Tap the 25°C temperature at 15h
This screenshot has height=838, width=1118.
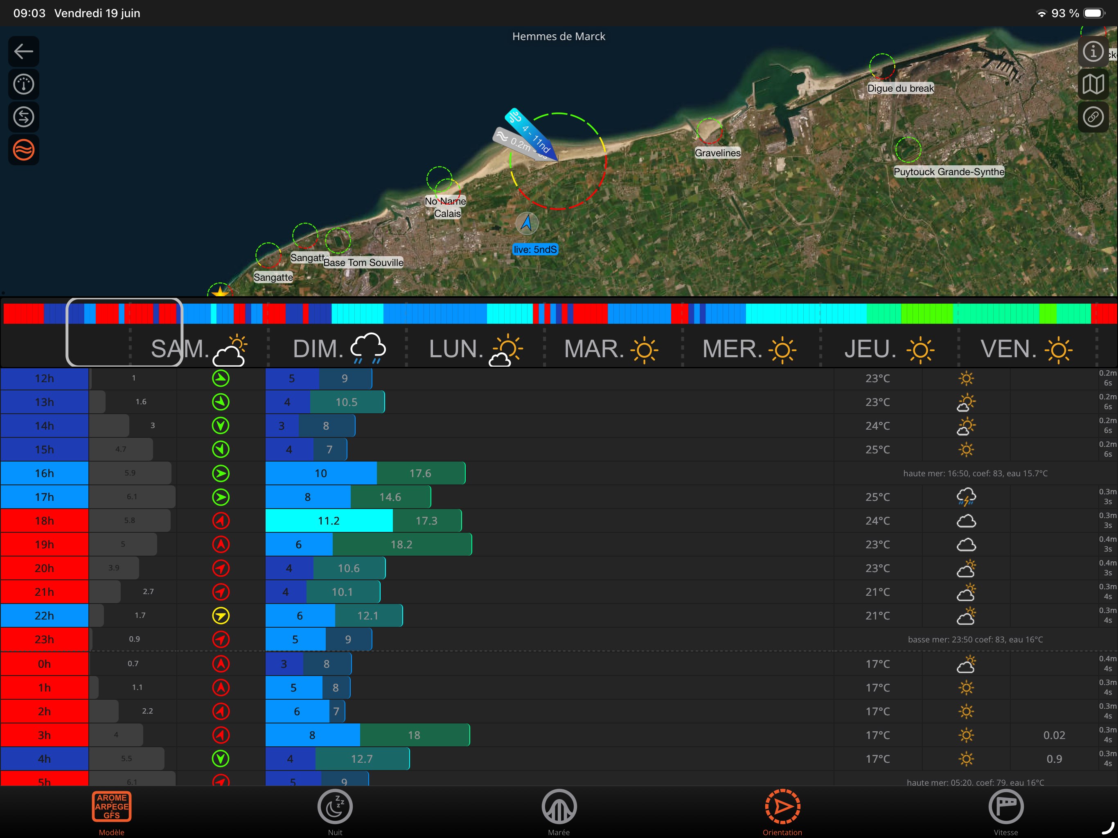pyautogui.click(x=877, y=449)
